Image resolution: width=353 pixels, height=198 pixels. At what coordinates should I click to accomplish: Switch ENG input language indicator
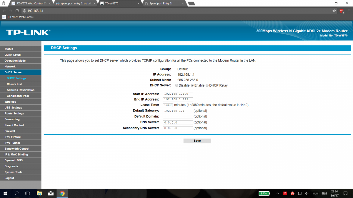click(324, 194)
